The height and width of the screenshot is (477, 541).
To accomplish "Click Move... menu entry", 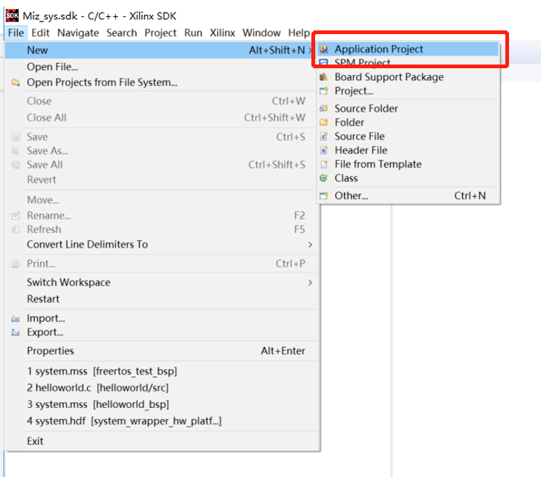I will [161, 200].
